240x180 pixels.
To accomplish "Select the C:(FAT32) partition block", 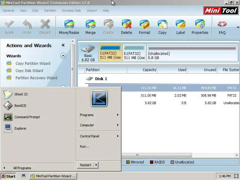I will (x=110, y=52).
